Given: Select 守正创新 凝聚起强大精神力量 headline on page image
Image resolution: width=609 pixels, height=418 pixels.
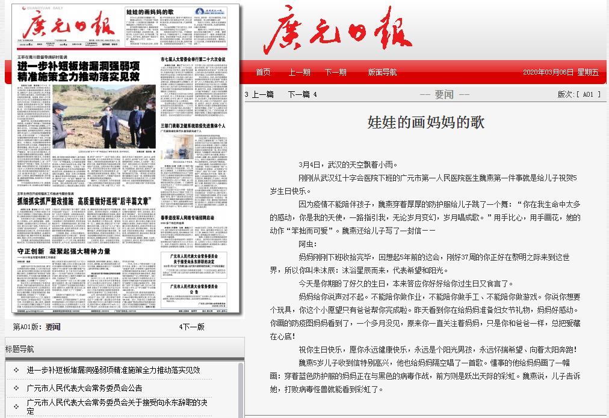Looking at the screenshot, I should click(x=64, y=251).
